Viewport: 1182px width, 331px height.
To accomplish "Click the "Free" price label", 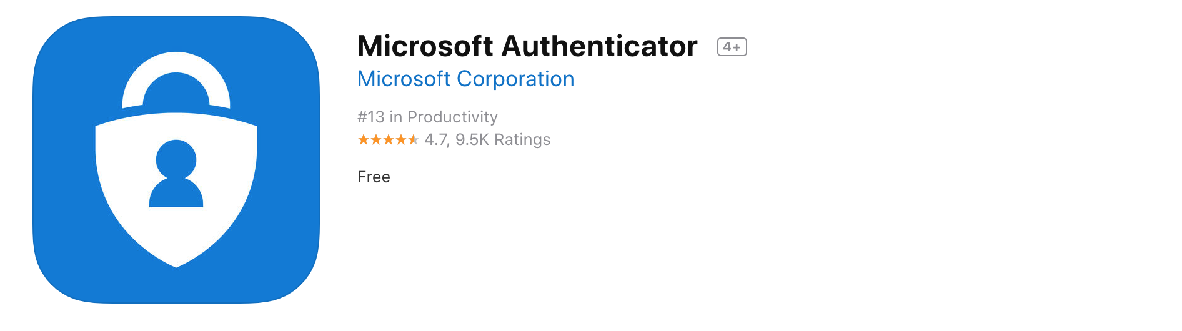I will (x=374, y=177).
